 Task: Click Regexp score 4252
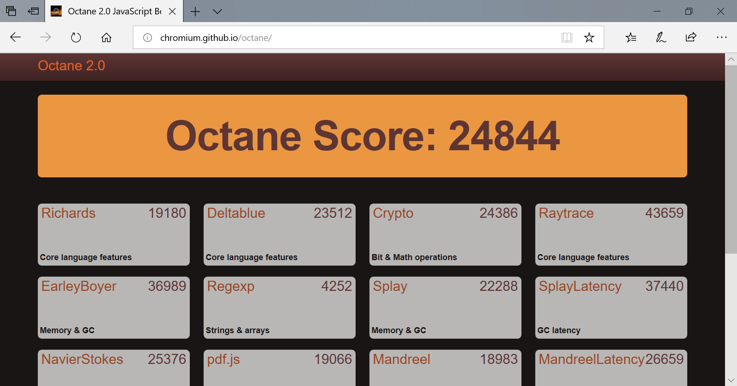click(337, 286)
